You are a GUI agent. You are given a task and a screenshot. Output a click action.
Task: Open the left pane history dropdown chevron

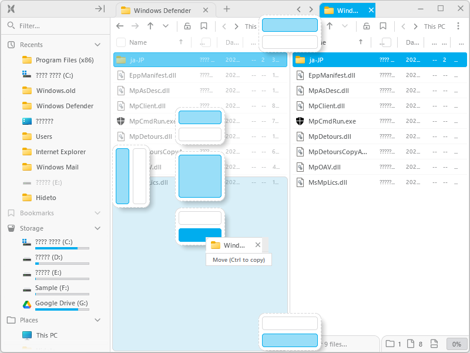(166, 26)
